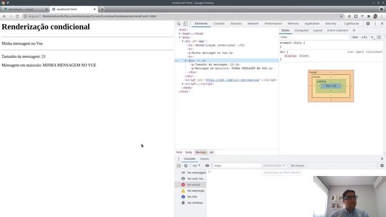Show more Styles pane tabs chevron
Image resolution: width=386 pixels, height=217 pixels.
pyautogui.click(x=354, y=30)
